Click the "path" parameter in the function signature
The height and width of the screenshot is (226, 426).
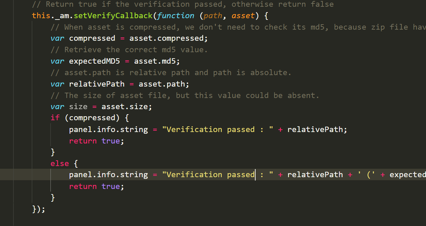tap(213, 15)
